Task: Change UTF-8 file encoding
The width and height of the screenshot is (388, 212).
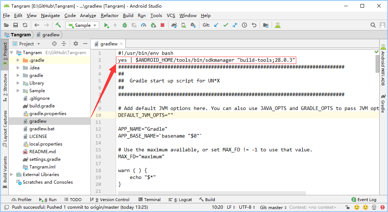Action: click(x=247, y=207)
